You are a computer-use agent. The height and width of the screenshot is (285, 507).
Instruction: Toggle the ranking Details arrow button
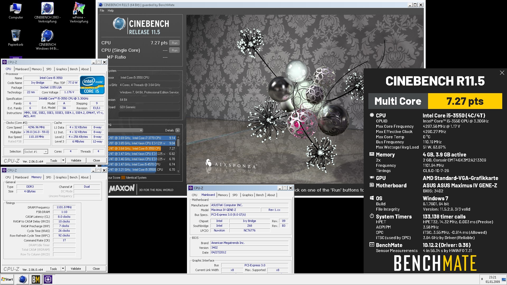[x=178, y=130]
